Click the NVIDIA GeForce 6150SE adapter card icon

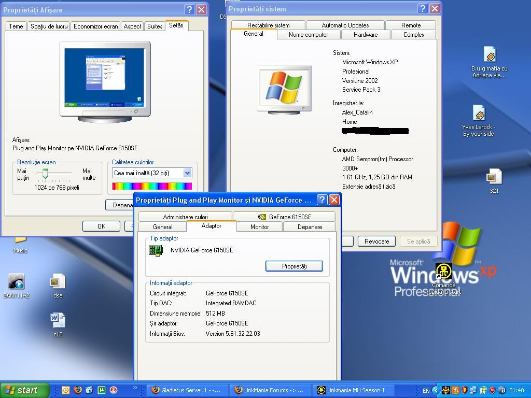pyautogui.click(x=156, y=250)
